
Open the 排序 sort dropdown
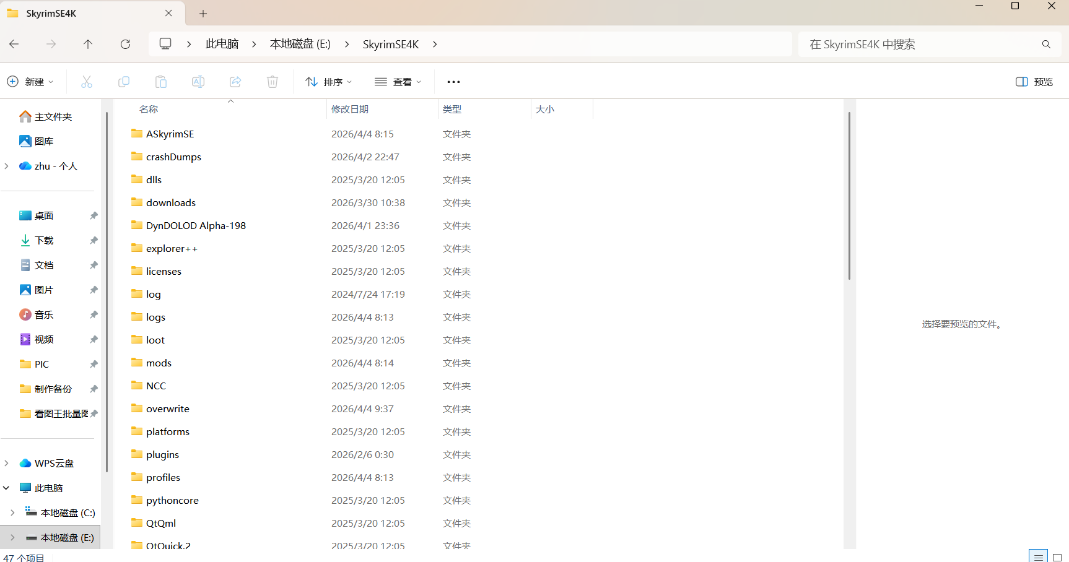329,82
